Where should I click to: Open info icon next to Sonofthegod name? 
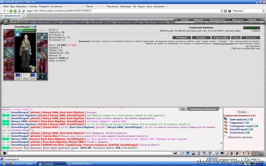click(35, 27)
